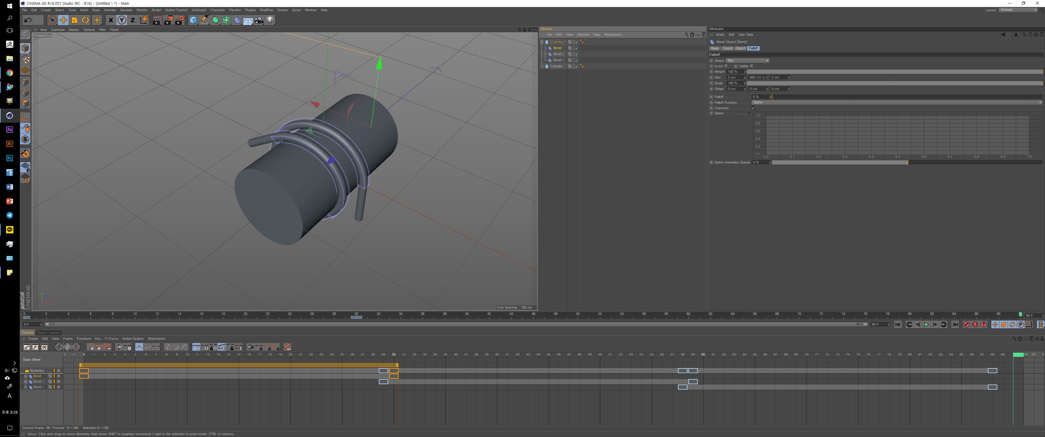1045x437 pixels.
Task: Switch to the Layers tab
Action: 54,332
